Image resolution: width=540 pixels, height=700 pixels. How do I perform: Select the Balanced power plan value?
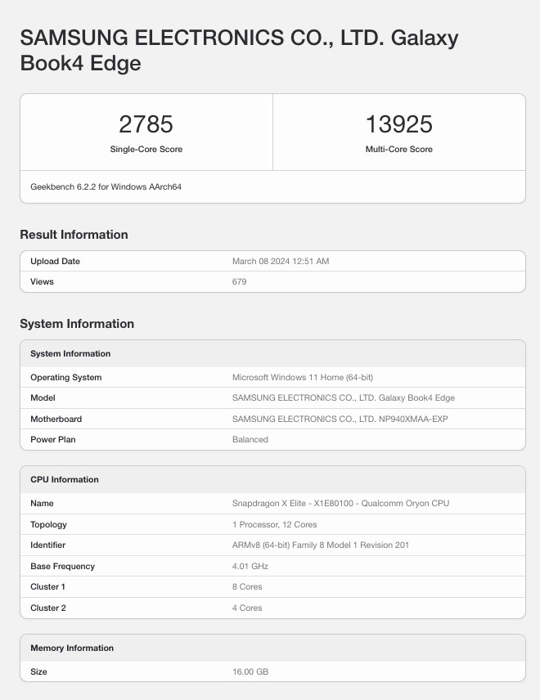coord(250,439)
